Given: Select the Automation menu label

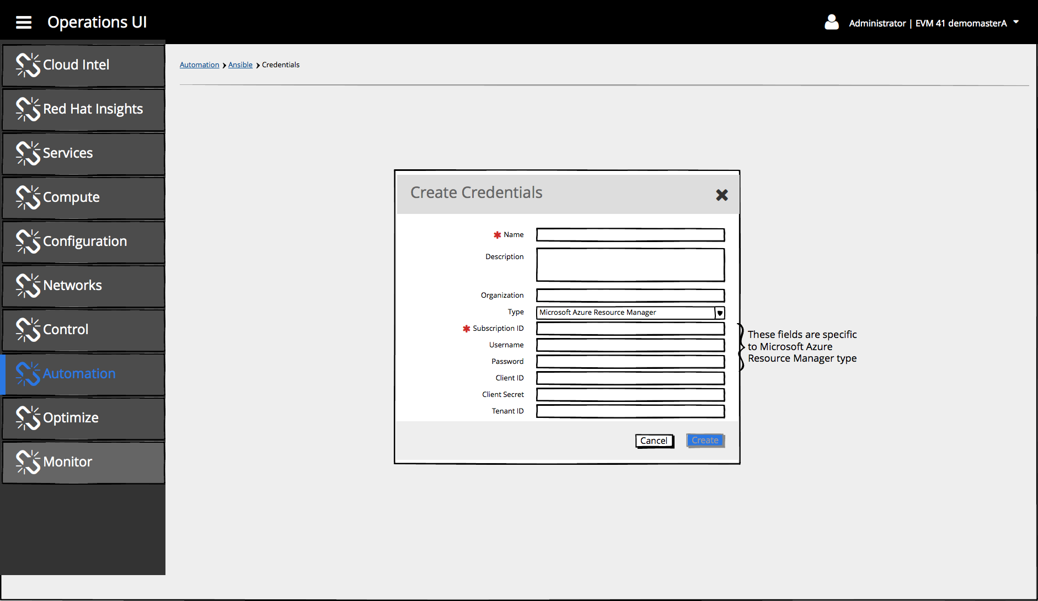Looking at the screenshot, I should pyautogui.click(x=79, y=374).
